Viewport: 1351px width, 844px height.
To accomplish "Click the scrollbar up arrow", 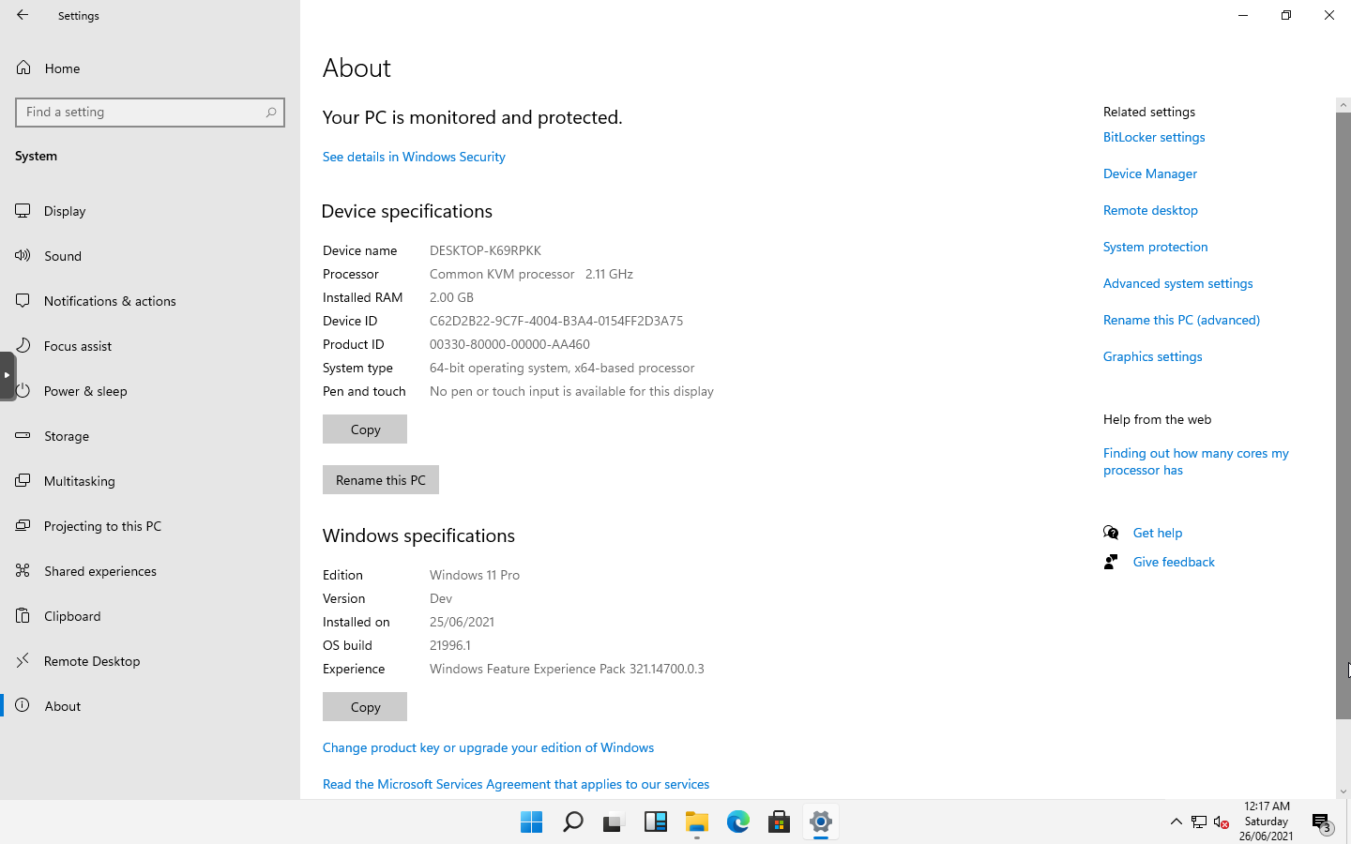I will (x=1343, y=105).
